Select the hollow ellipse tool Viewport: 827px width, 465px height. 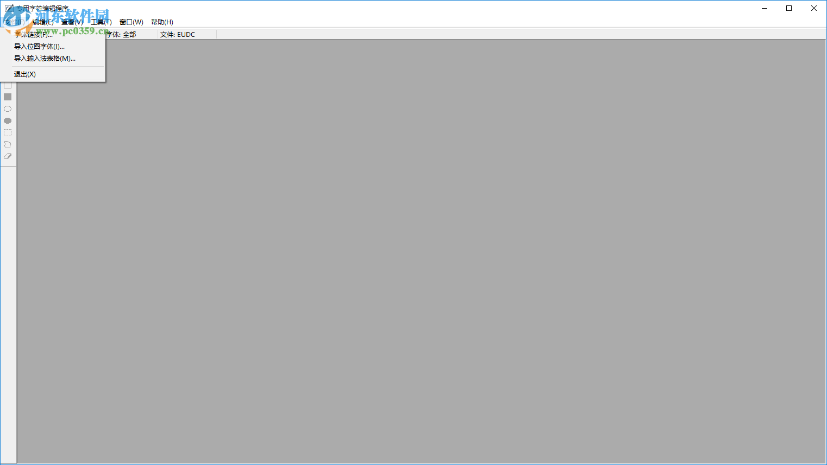click(8, 109)
